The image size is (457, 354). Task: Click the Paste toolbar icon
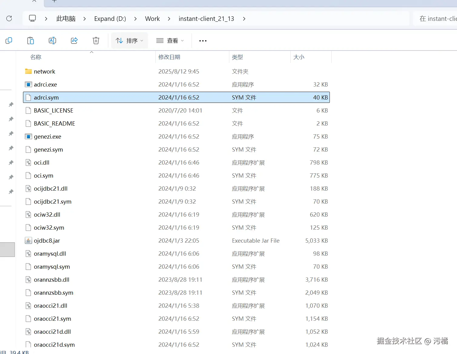point(31,41)
